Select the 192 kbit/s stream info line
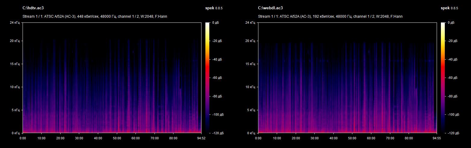 (x=330, y=16)
